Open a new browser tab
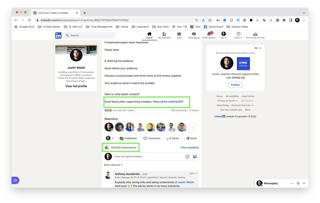320x203 pixels. tap(85, 13)
